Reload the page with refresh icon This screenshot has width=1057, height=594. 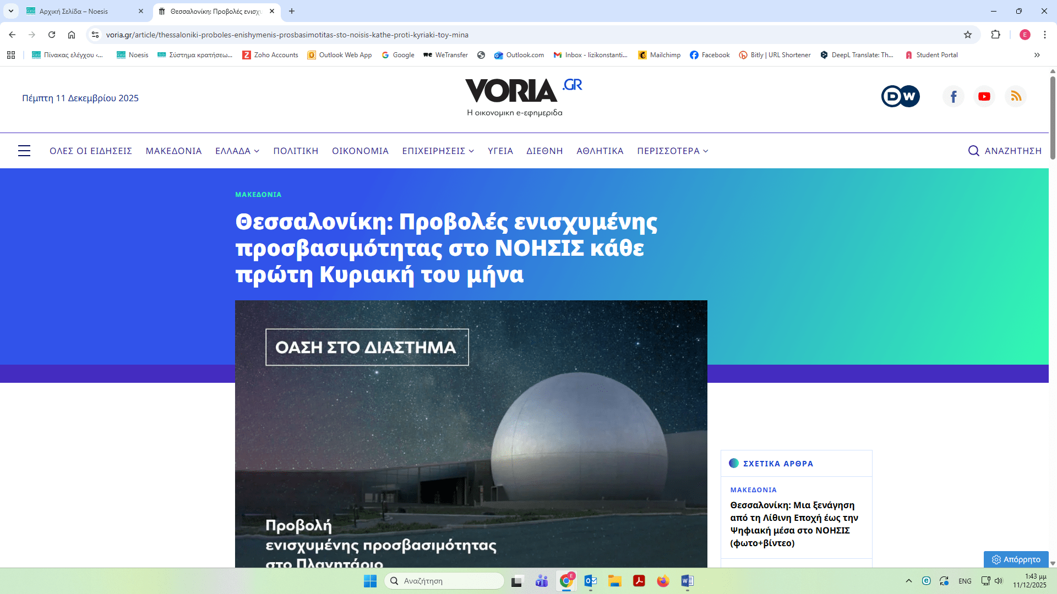click(x=52, y=35)
